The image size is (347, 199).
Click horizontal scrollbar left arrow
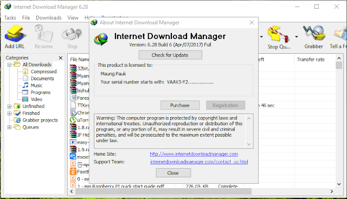pyautogui.click(x=72, y=191)
